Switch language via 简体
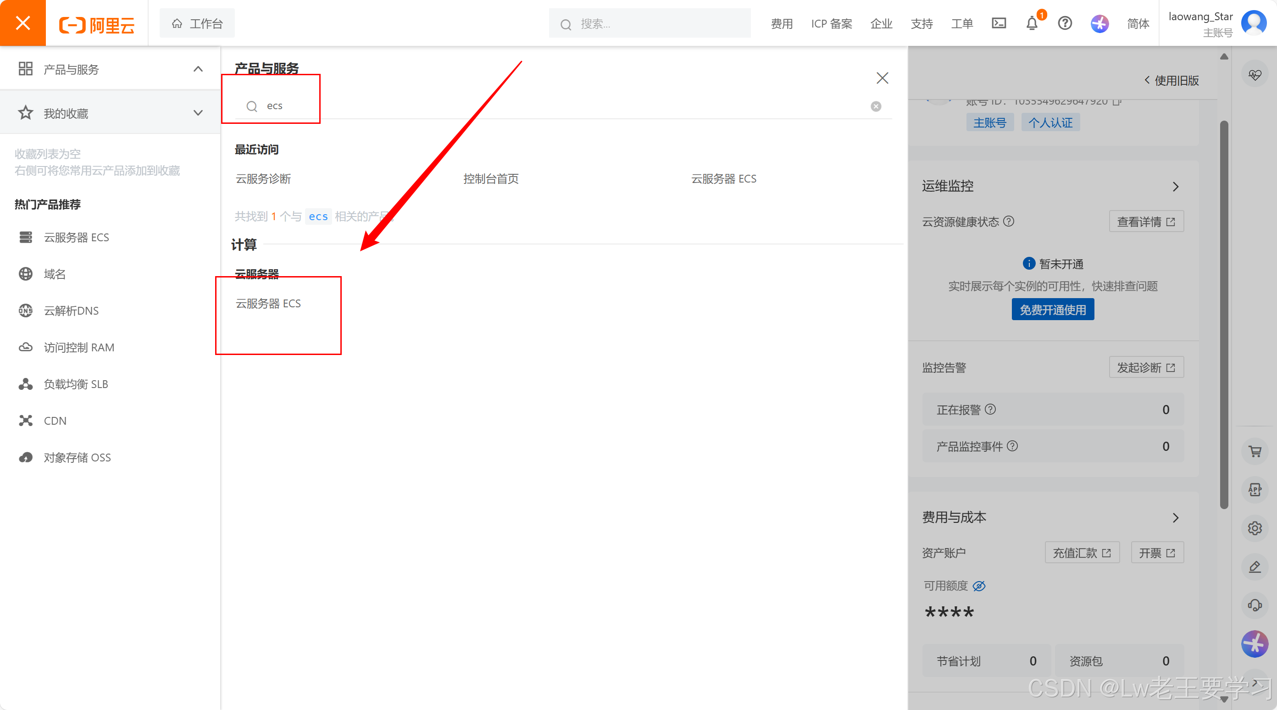The image size is (1277, 710). [x=1138, y=23]
